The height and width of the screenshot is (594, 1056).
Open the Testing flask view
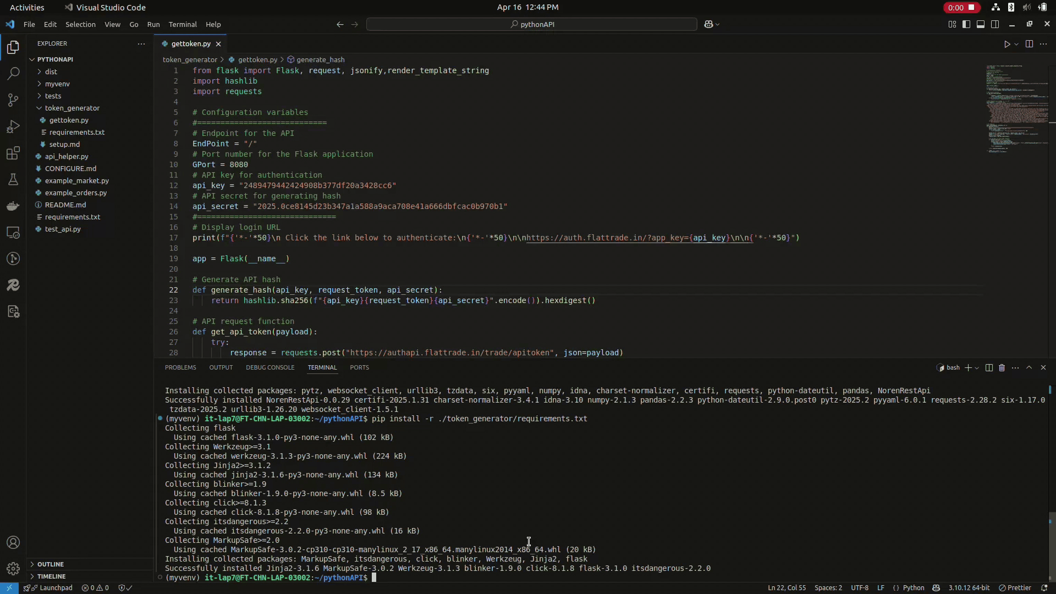click(x=13, y=179)
